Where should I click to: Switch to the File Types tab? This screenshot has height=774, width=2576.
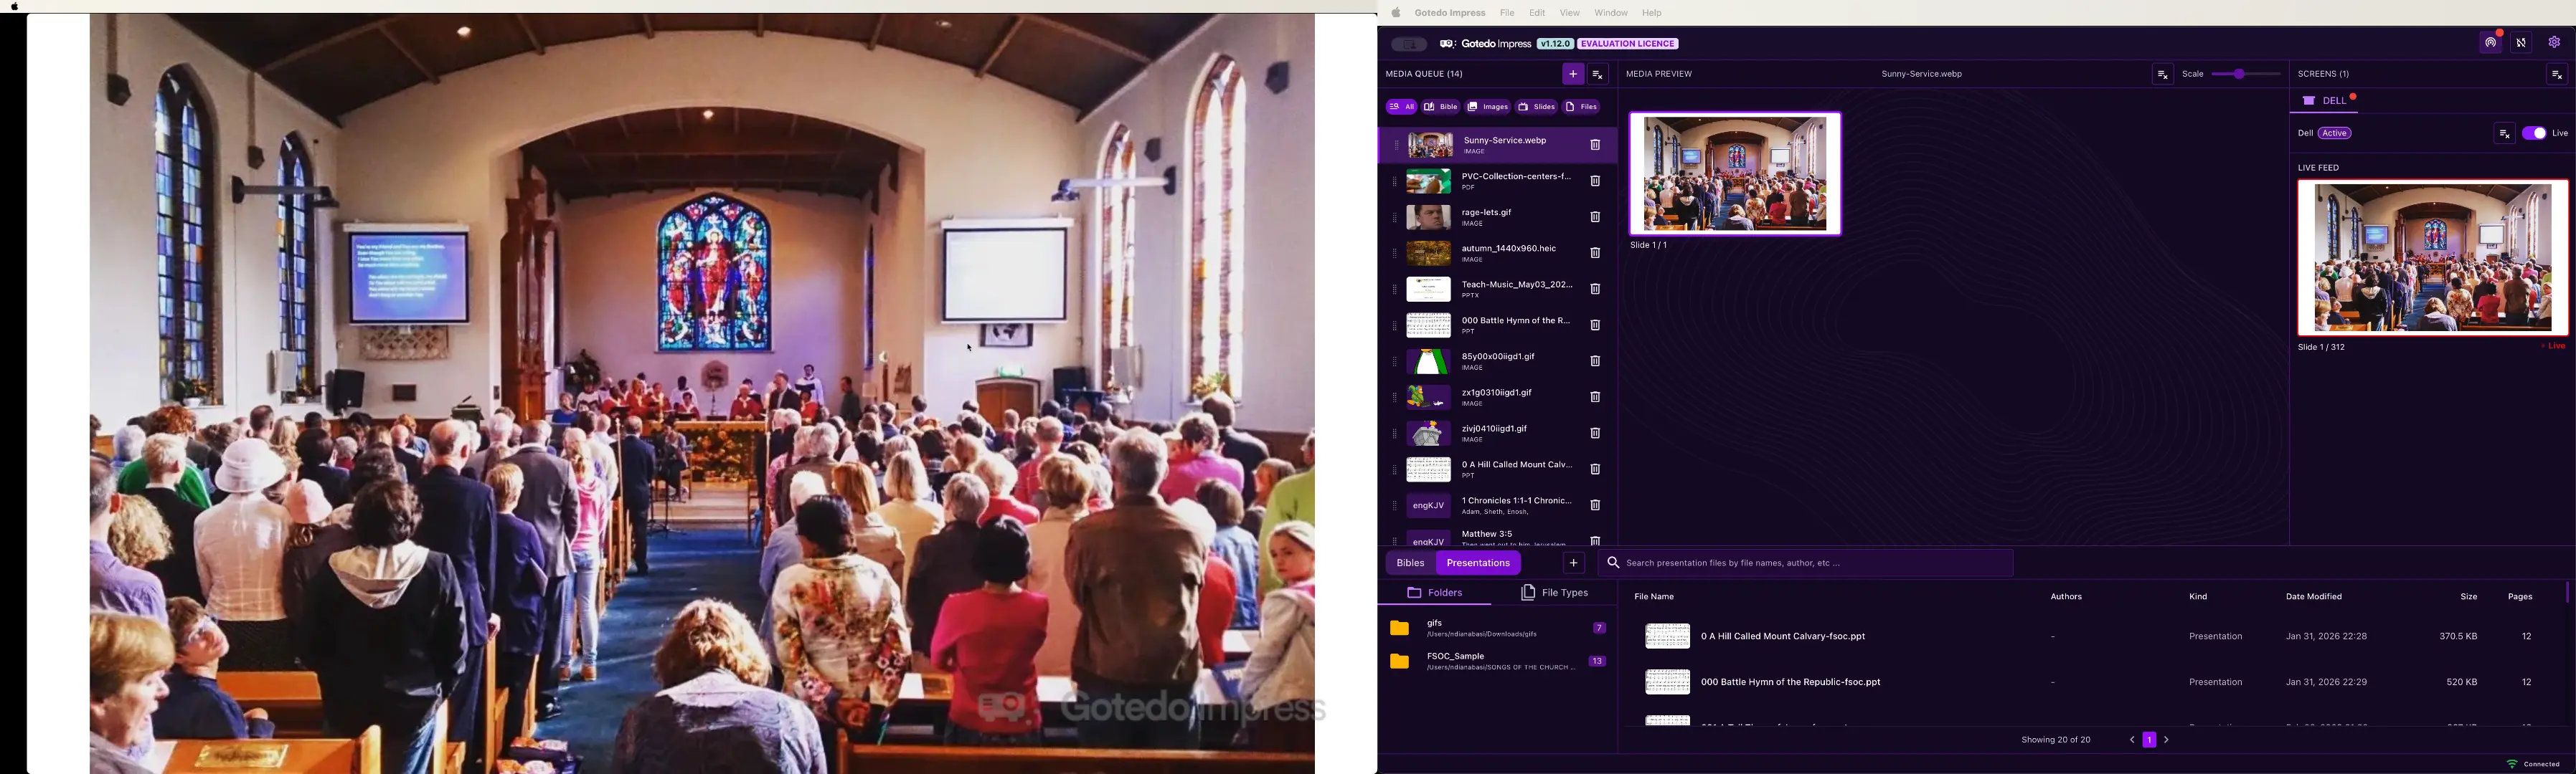(x=1555, y=593)
